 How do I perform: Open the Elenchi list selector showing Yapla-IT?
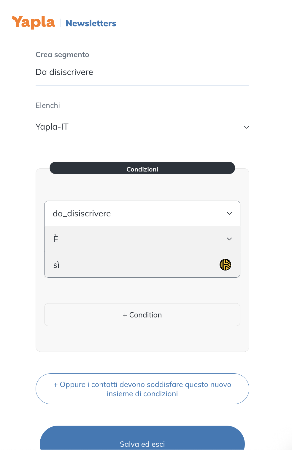[142, 127]
